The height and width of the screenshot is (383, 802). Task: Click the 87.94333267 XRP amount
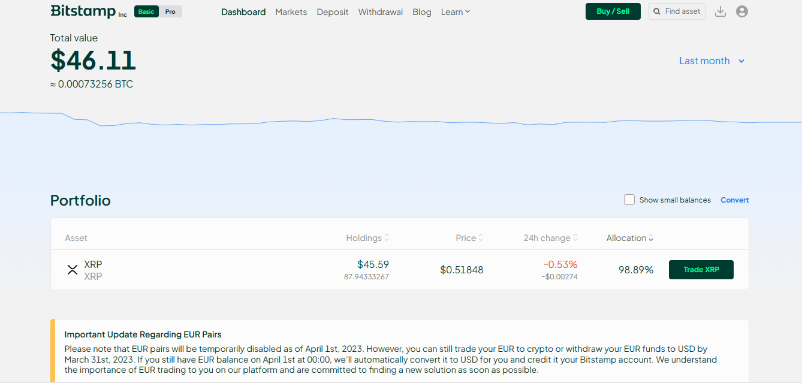[x=366, y=277]
